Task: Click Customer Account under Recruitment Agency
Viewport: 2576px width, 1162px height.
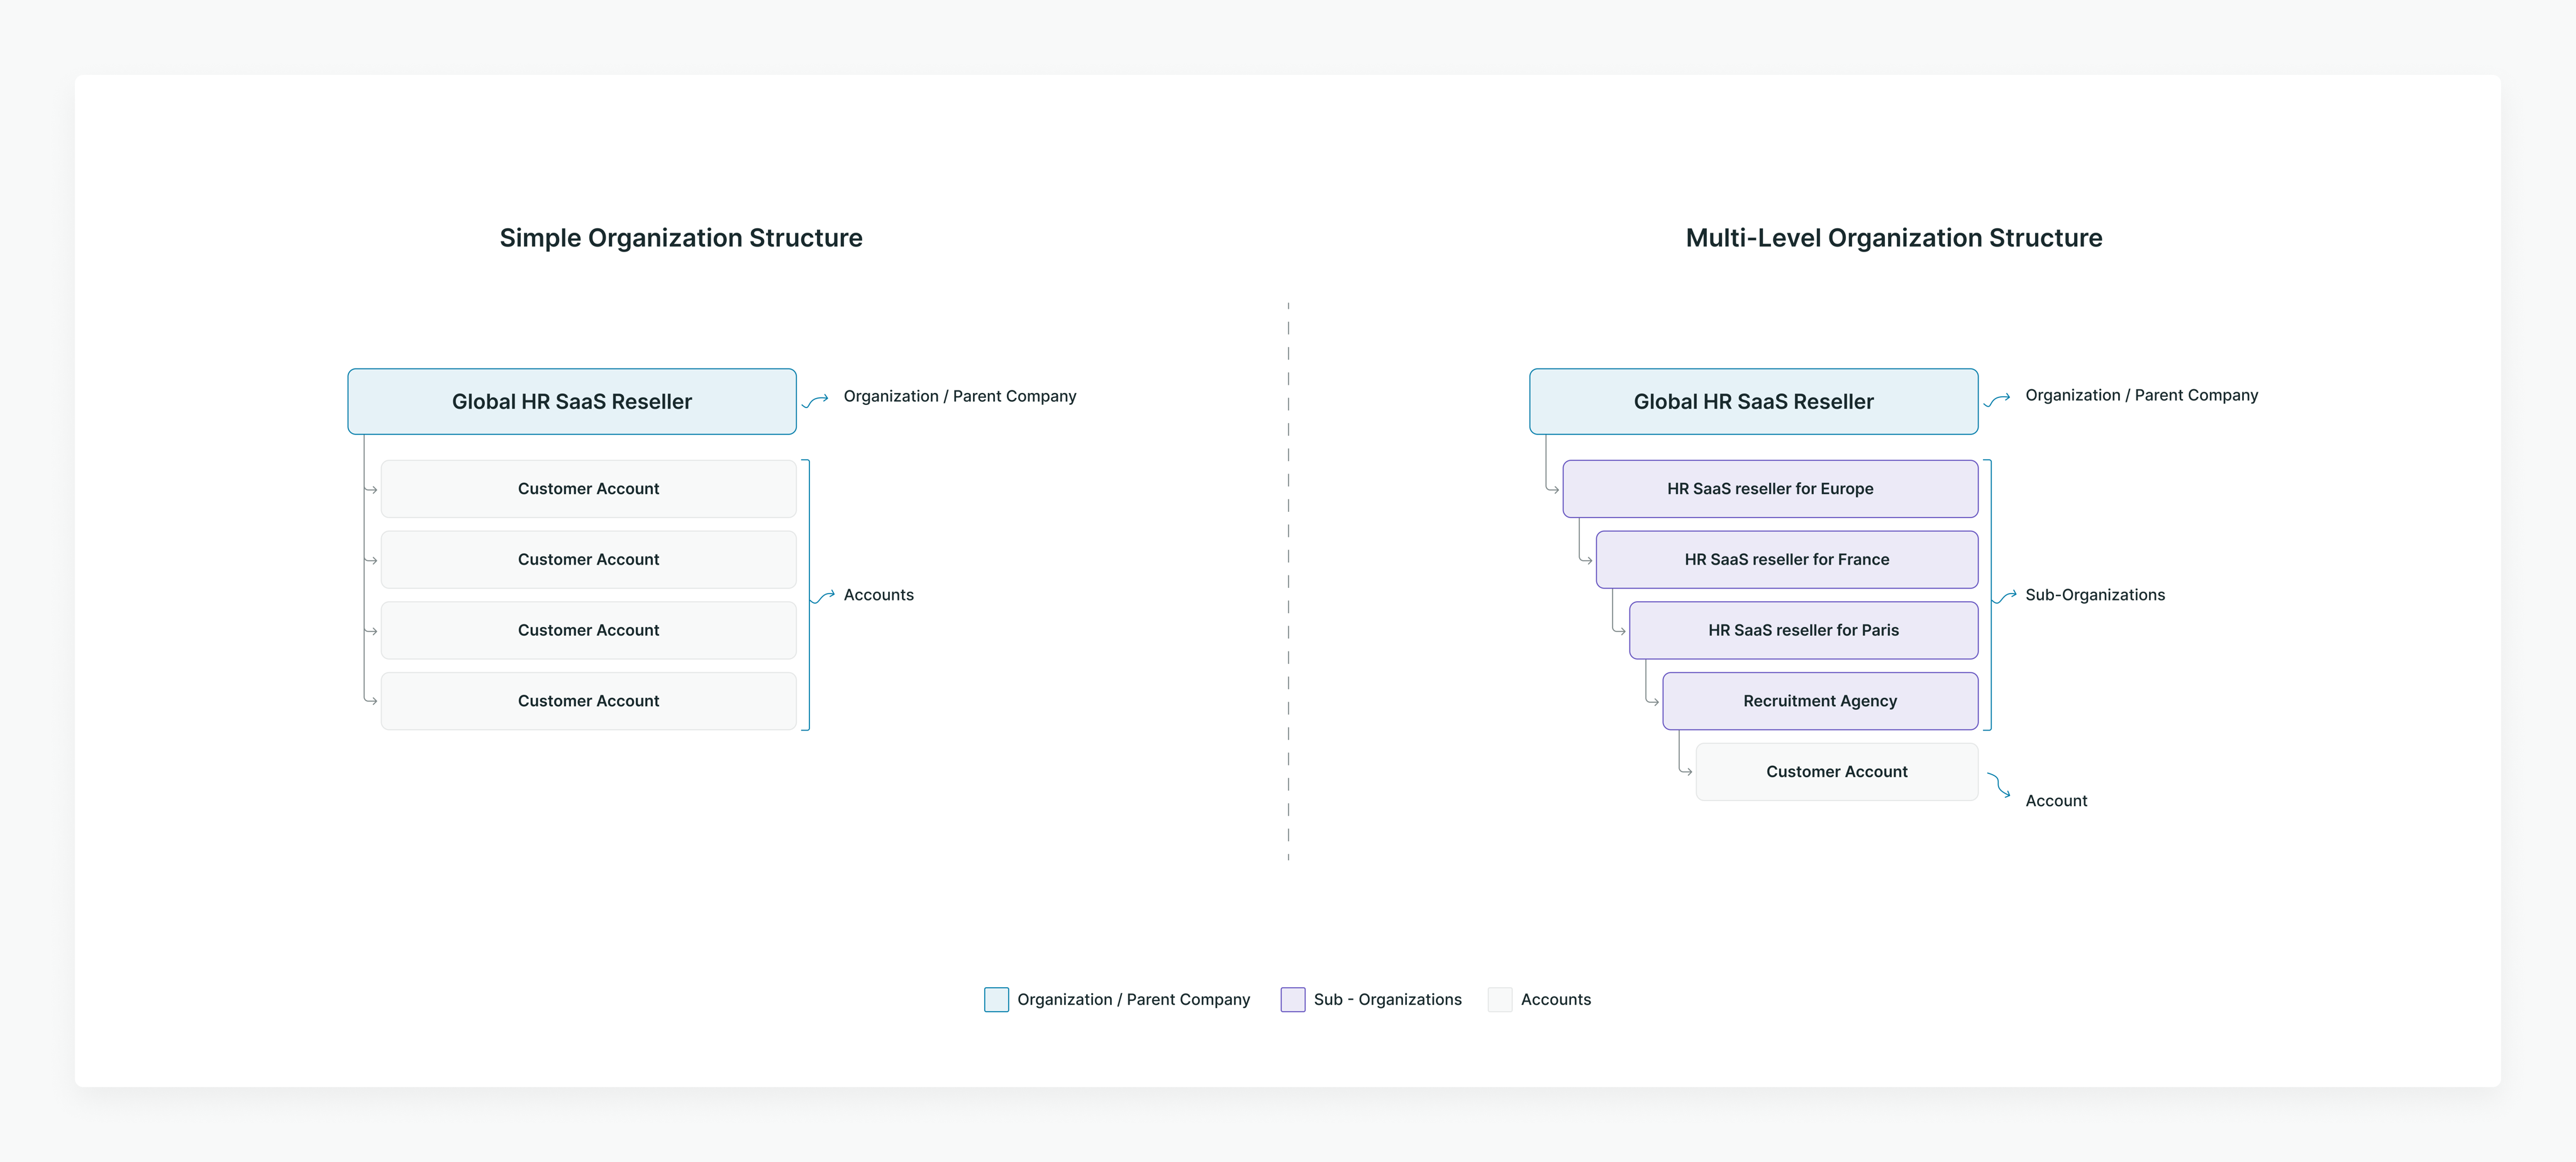Action: (x=1836, y=771)
